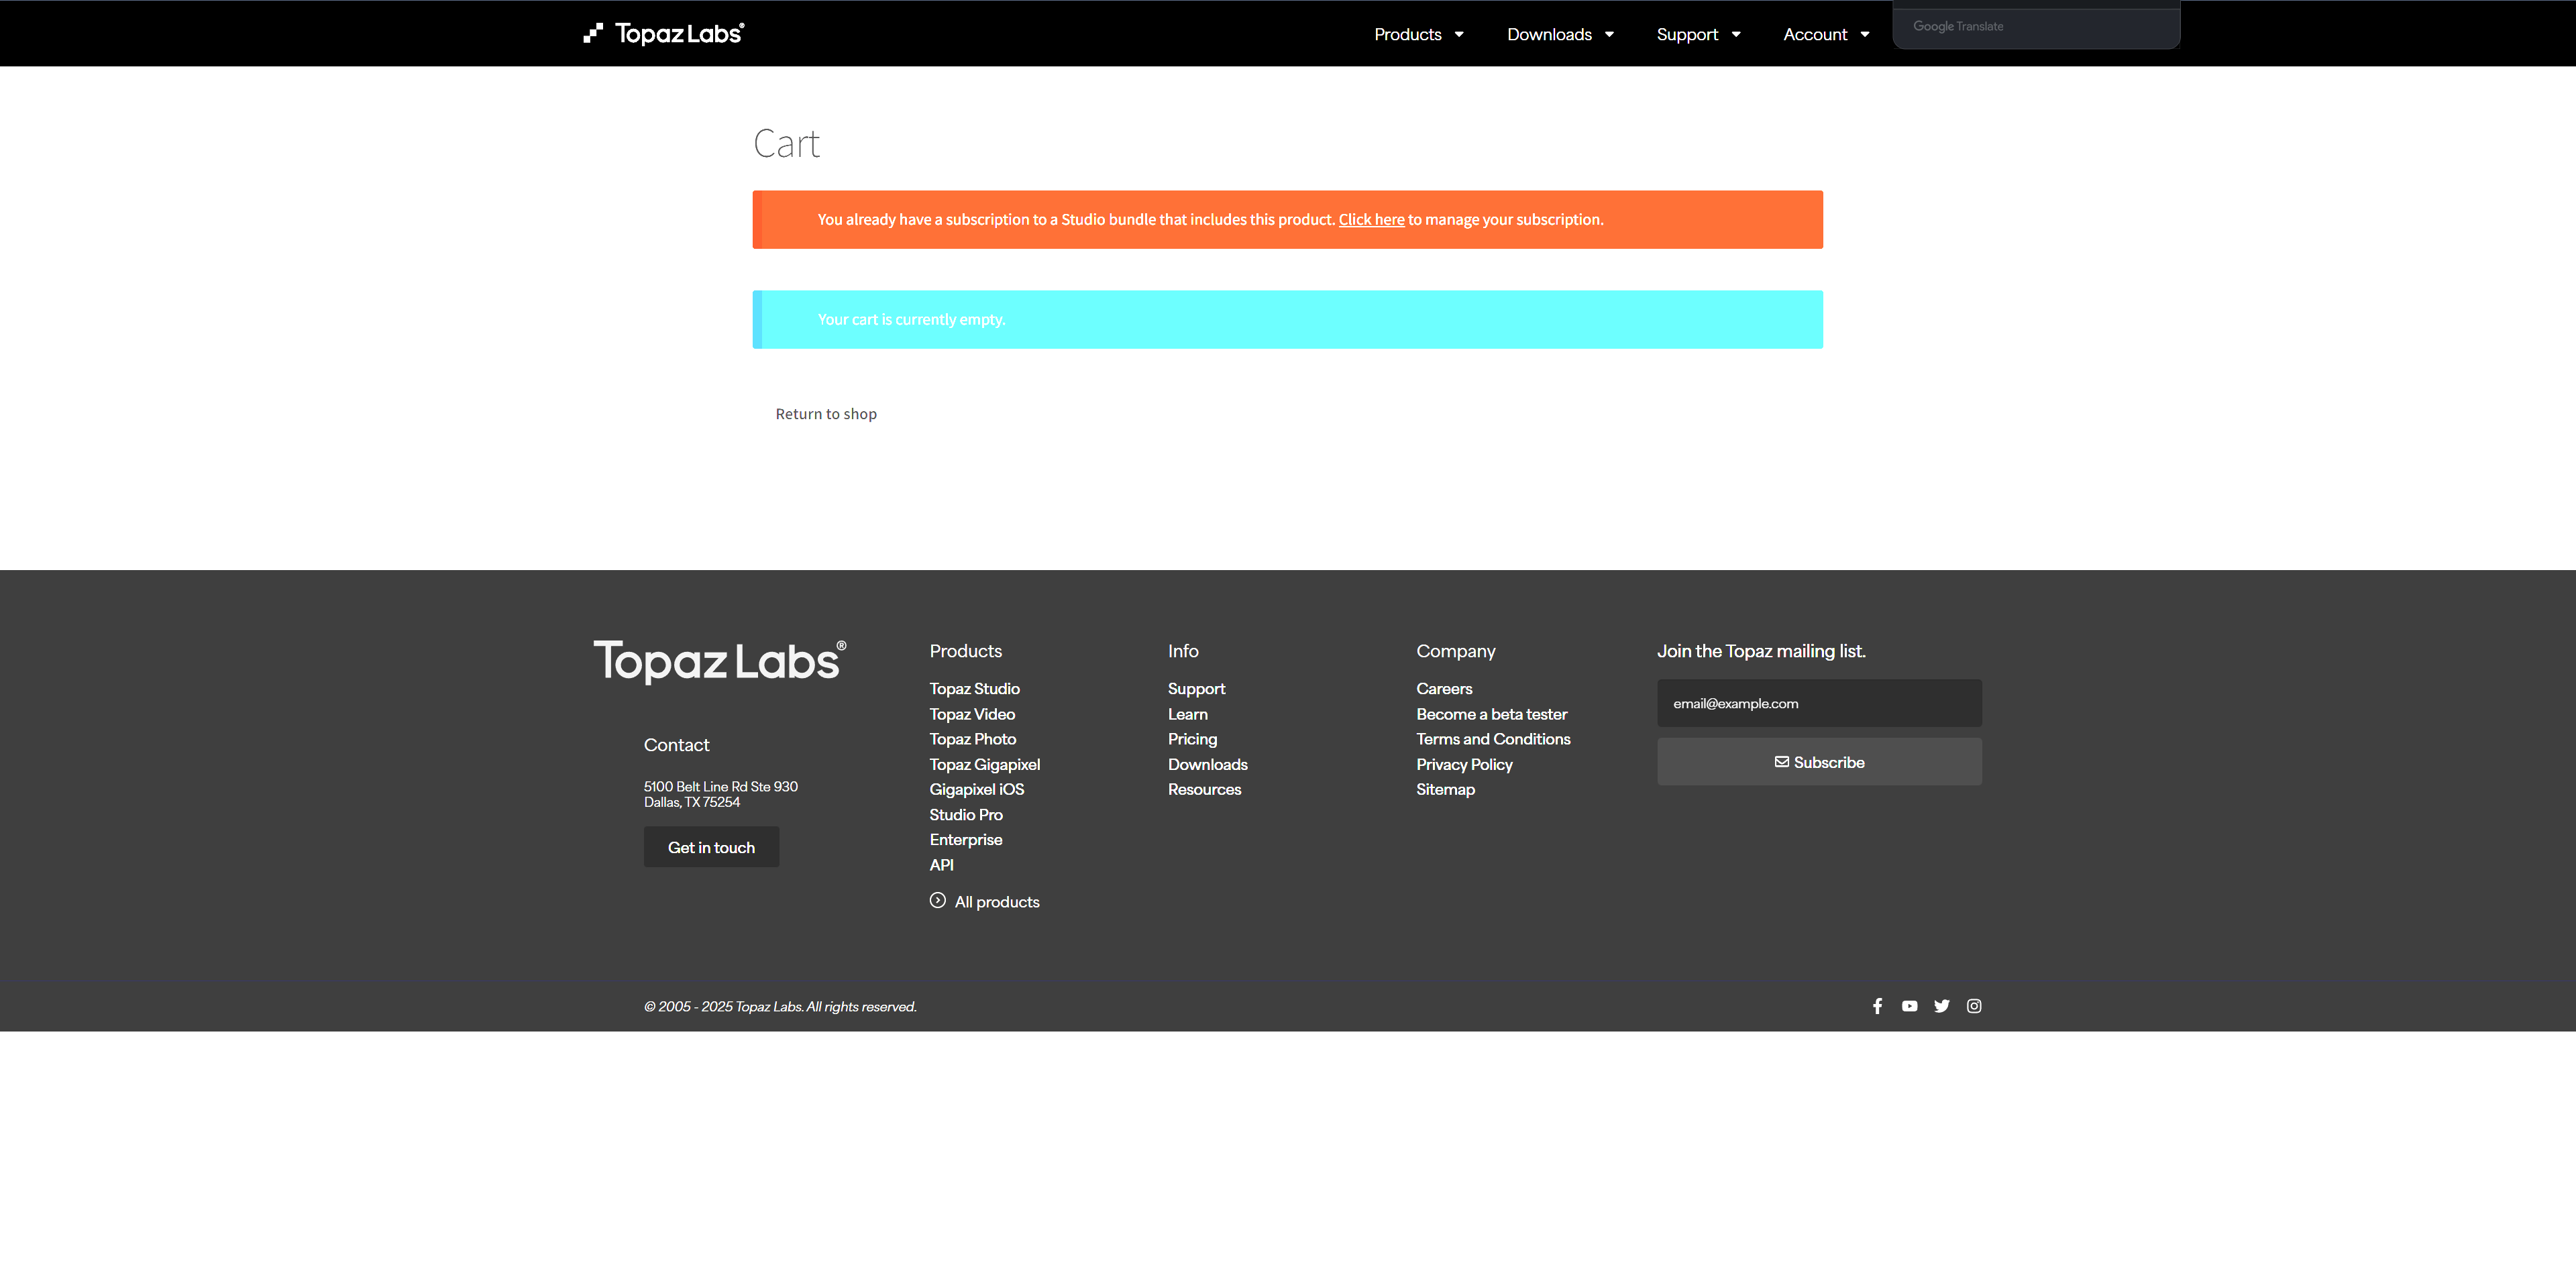Go to the Pricing page link
The width and height of the screenshot is (2576, 1279).
pos(1192,739)
